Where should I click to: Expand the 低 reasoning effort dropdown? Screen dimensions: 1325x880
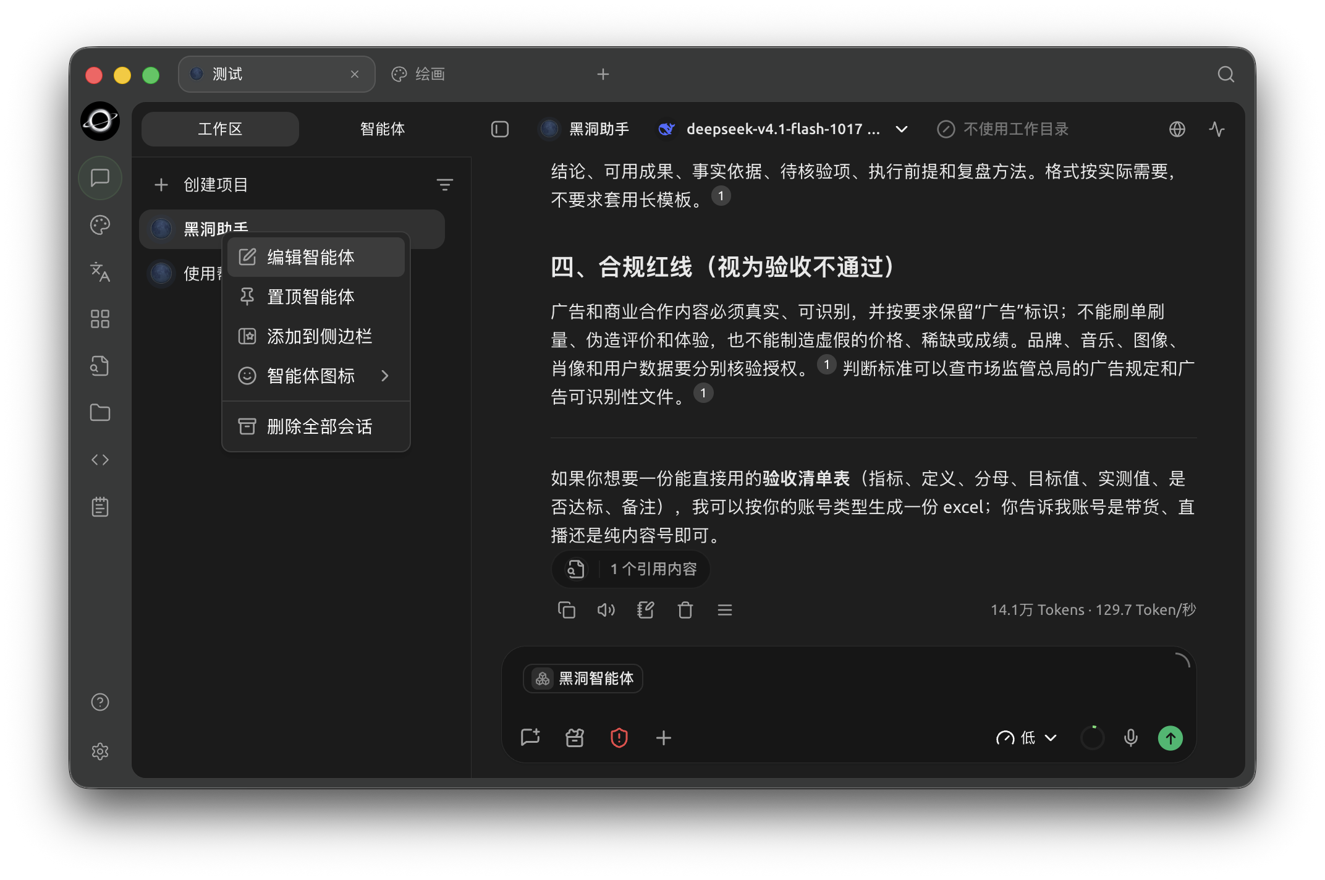click(1026, 737)
